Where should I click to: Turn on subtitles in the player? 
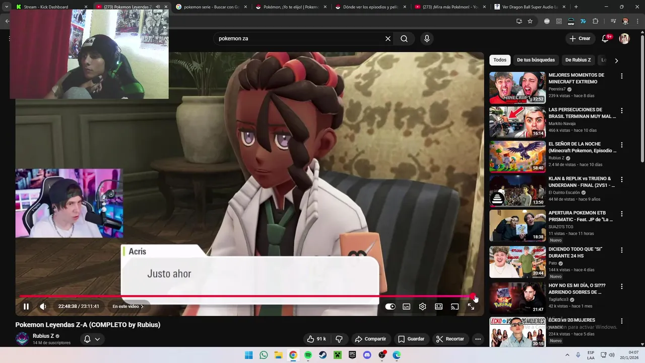[407, 307]
